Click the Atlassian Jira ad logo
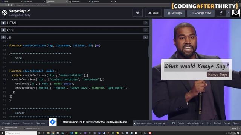 point(53,122)
